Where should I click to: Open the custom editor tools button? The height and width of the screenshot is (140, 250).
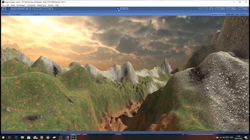29,9
